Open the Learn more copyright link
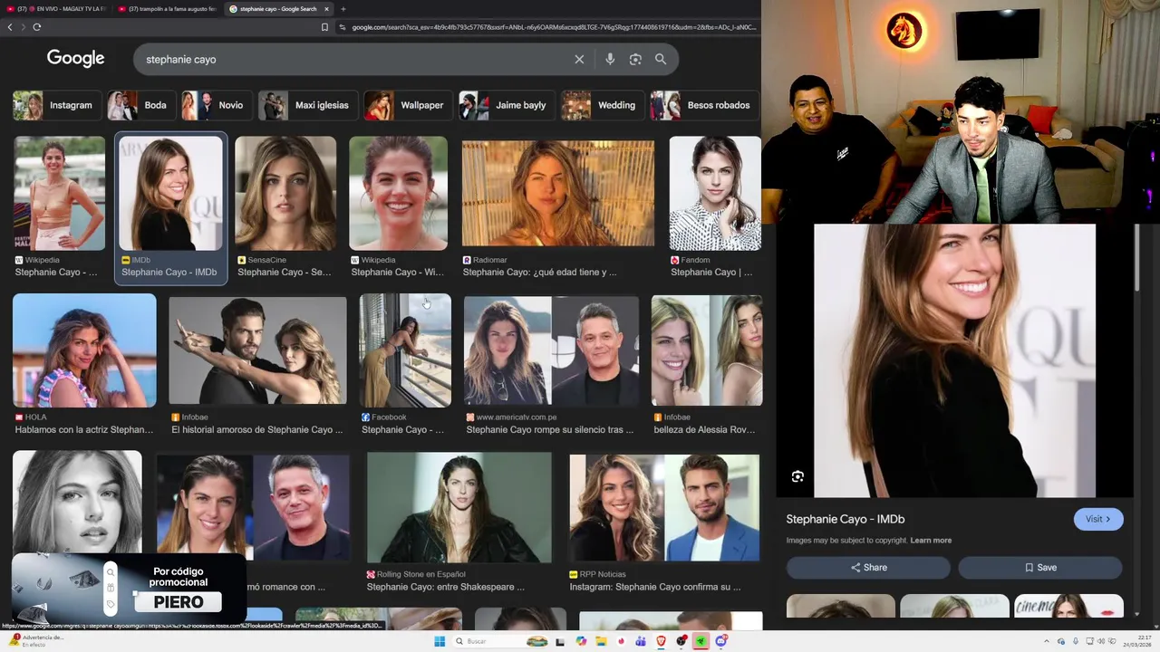 click(931, 541)
